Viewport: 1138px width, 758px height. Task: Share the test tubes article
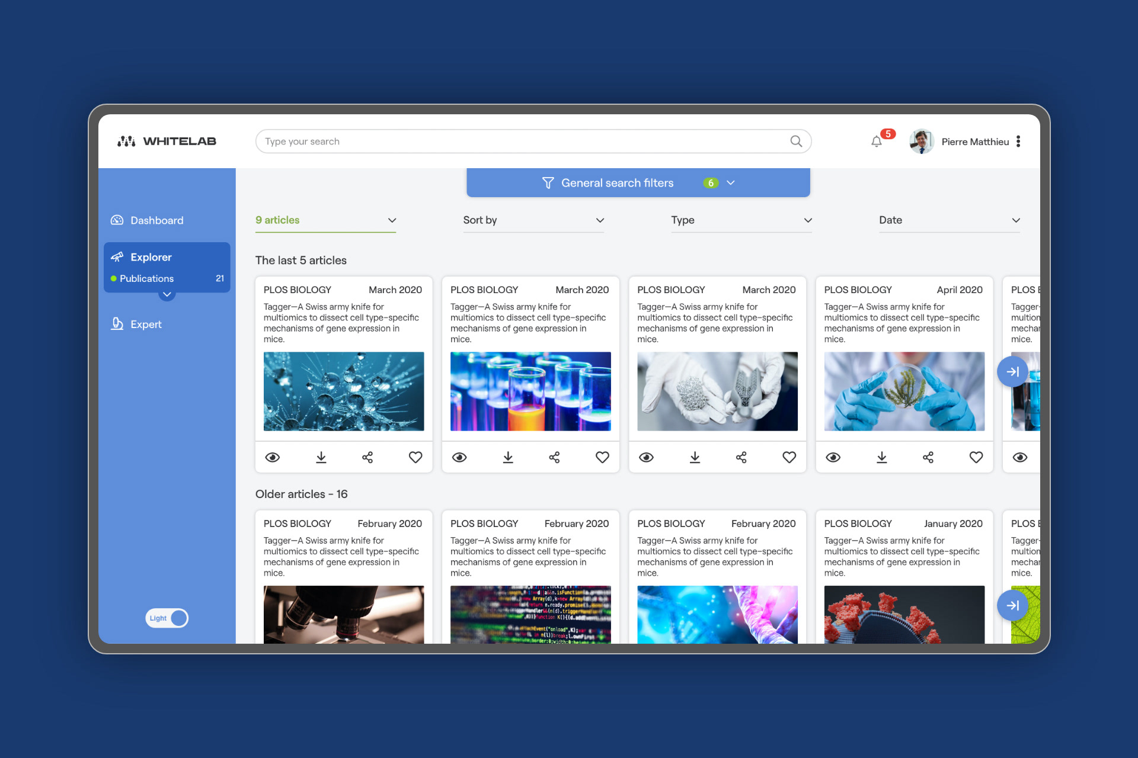point(554,457)
